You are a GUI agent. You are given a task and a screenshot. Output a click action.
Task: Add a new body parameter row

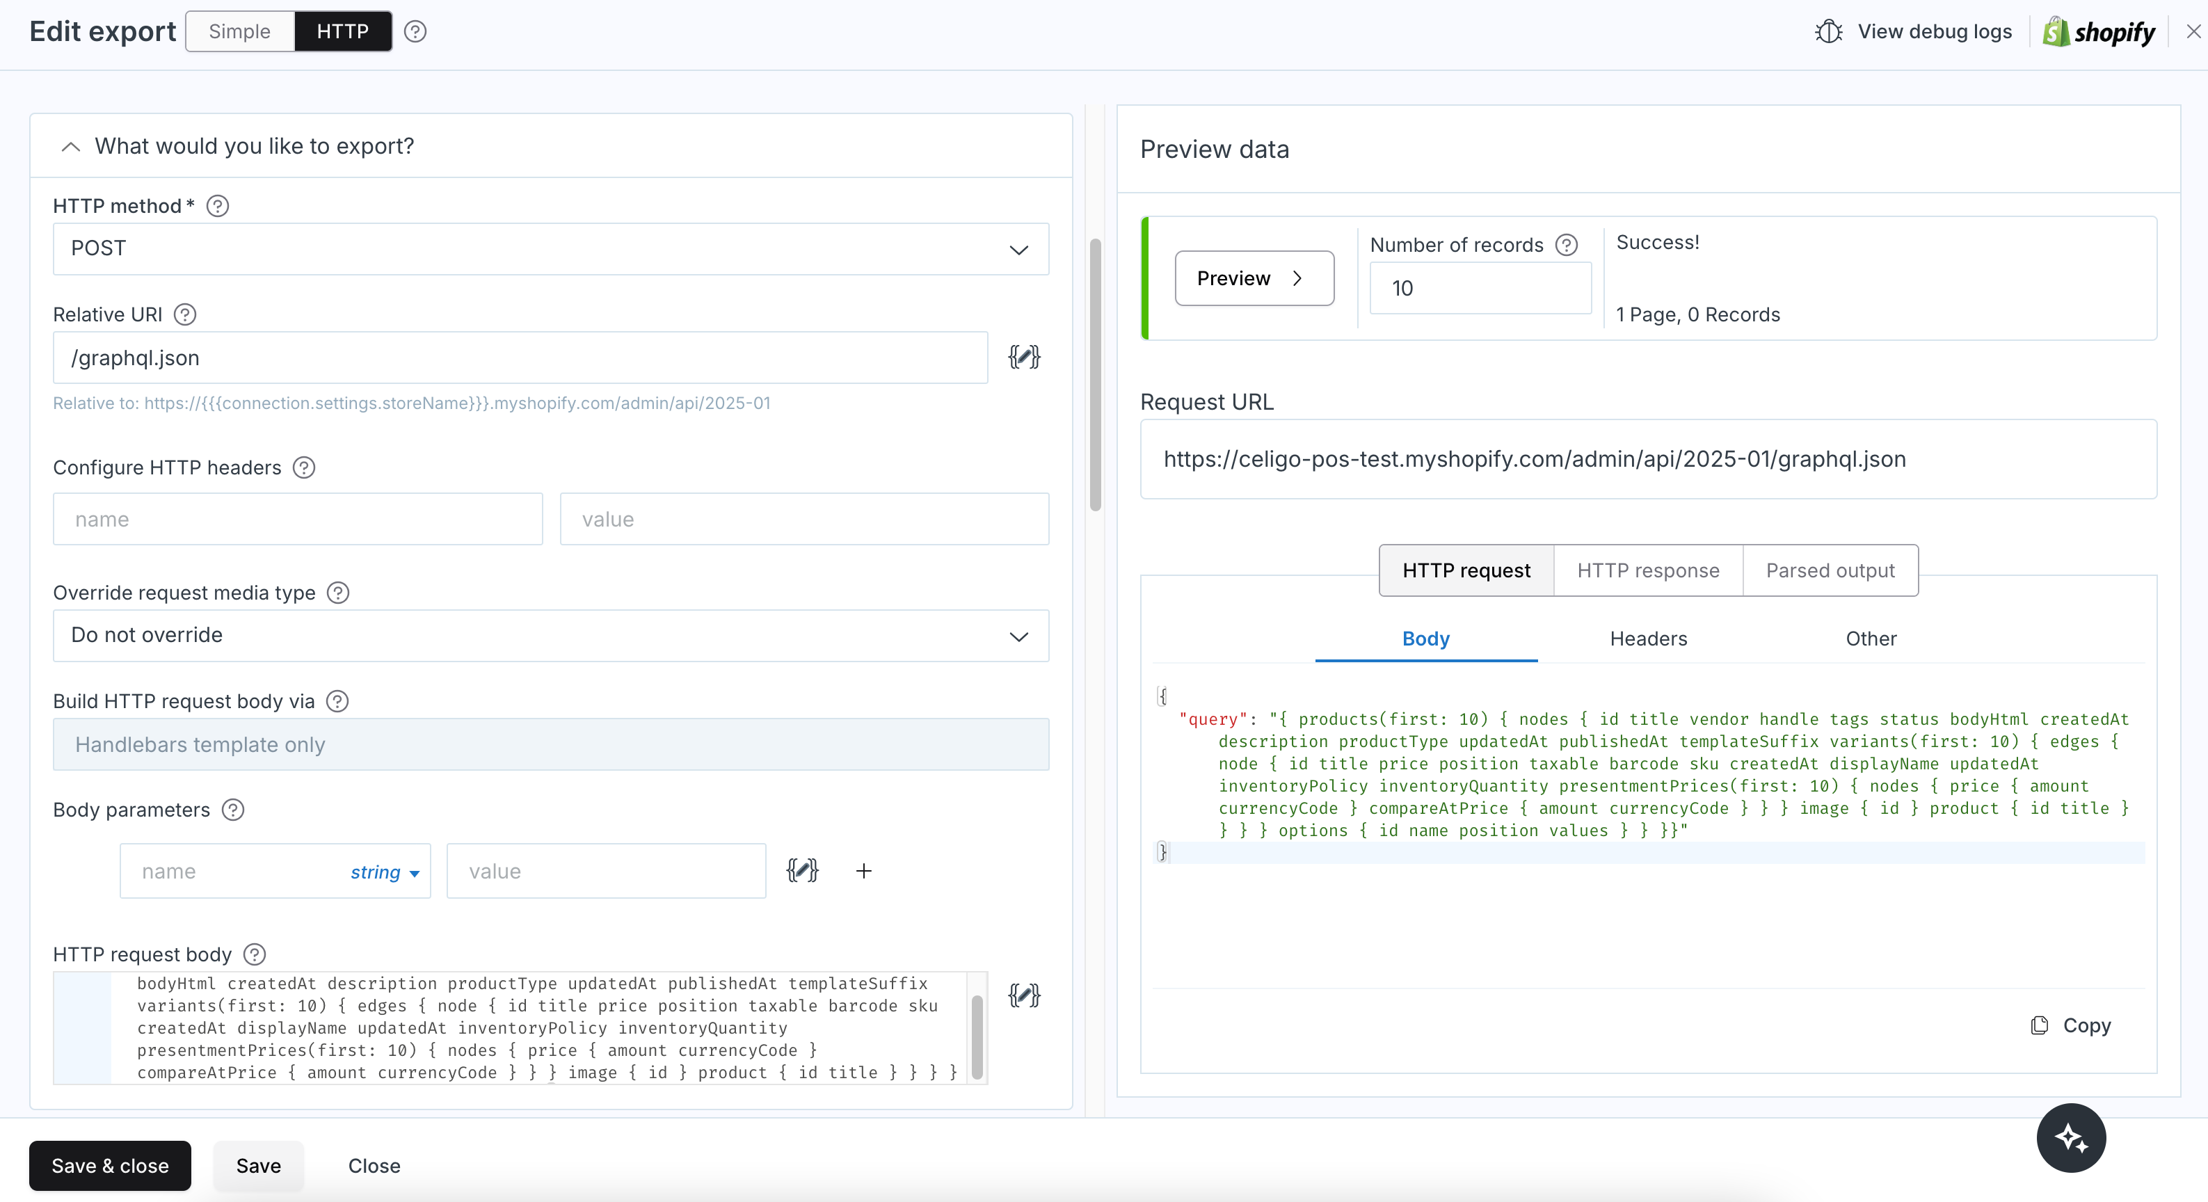point(864,871)
